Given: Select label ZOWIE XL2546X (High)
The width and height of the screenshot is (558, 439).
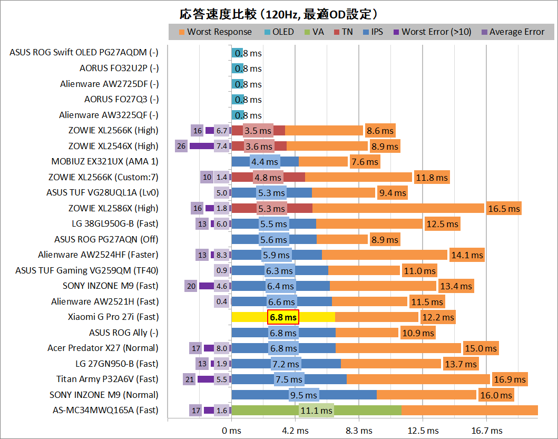Looking at the screenshot, I should click(113, 146).
